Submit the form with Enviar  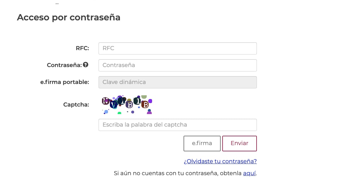pos(239,144)
